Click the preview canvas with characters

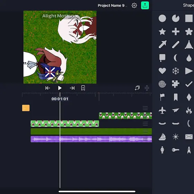click(x=60, y=47)
